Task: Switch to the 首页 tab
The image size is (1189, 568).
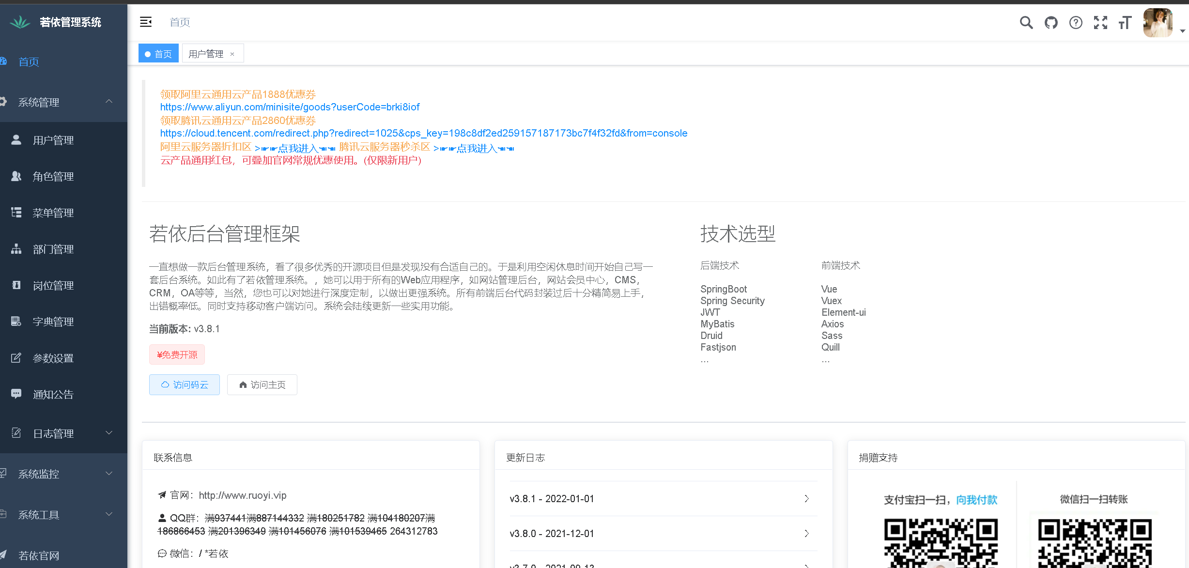Action: (x=158, y=53)
